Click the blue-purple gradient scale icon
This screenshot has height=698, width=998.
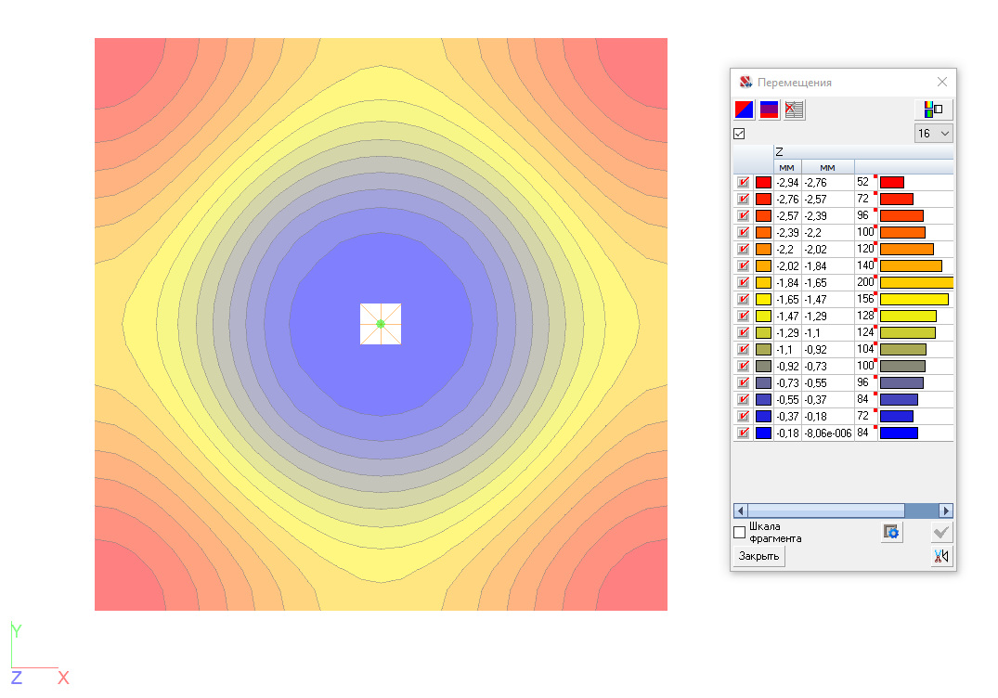(769, 110)
